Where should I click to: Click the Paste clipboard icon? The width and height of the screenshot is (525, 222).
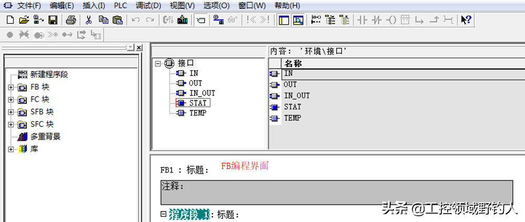(x=117, y=20)
